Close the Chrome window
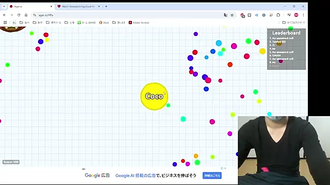Screen dimensions: 330x185 point(303,7)
